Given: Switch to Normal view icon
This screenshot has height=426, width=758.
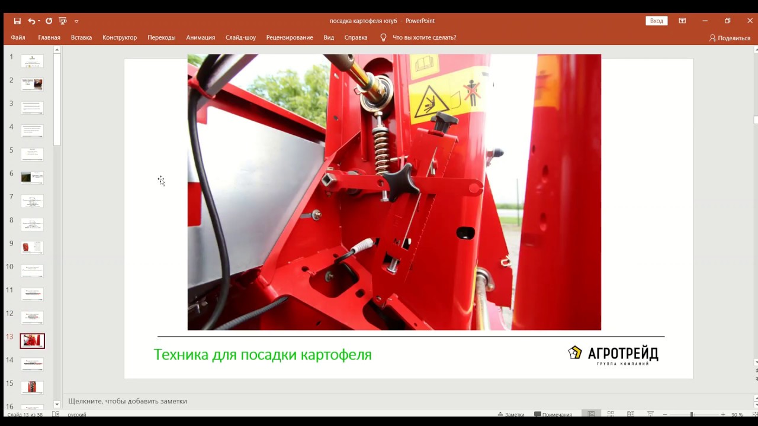Looking at the screenshot, I should (591, 415).
